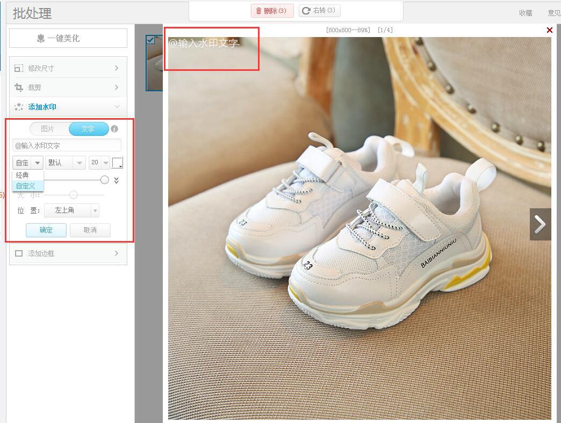Expand the 默认 font dropdown
The width and height of the screenshot is (561, 423).
[65, 163]
